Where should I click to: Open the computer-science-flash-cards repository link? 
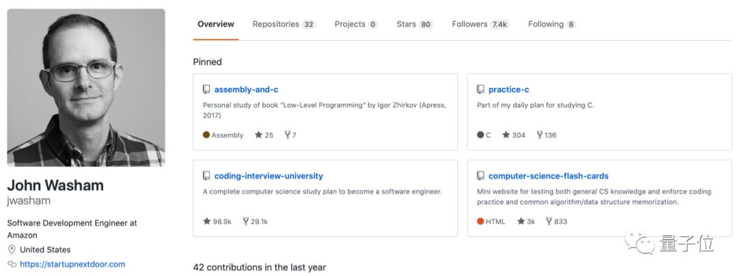[x=548, y=176]
